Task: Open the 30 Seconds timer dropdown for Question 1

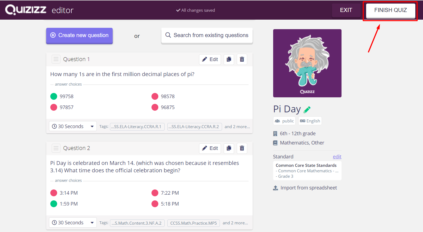Action: click(x=72, y=126)
